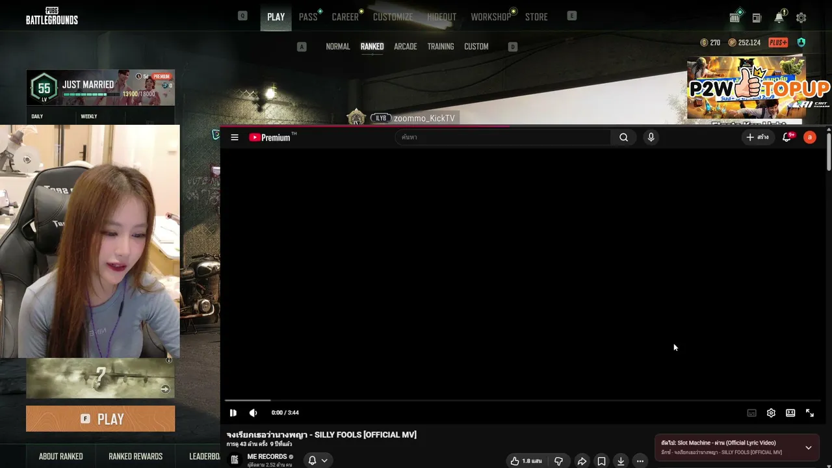Download the YouTube video
This screenshot has width=832, height=468.
tap(621, 461)
